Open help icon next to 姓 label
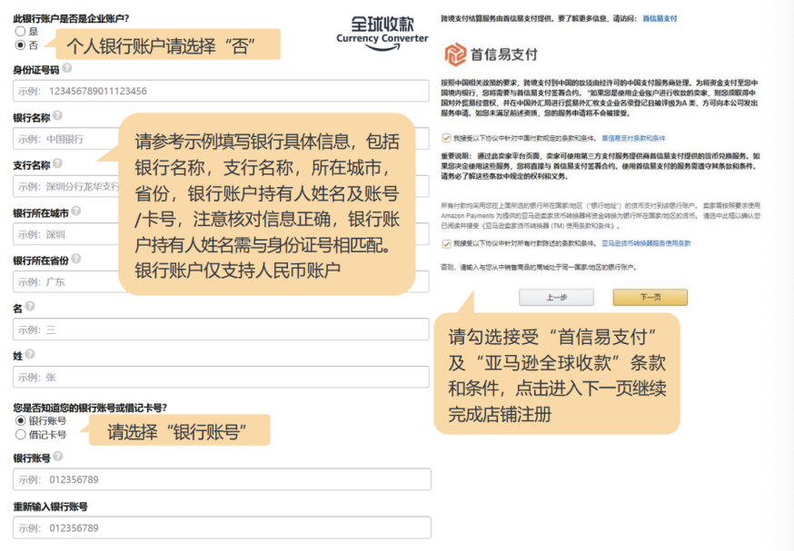794x551 pixels. pos(30,354)
